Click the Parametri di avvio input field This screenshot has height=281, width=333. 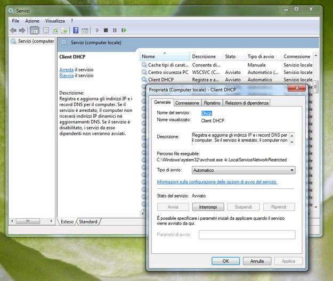(x=247, y=235)
